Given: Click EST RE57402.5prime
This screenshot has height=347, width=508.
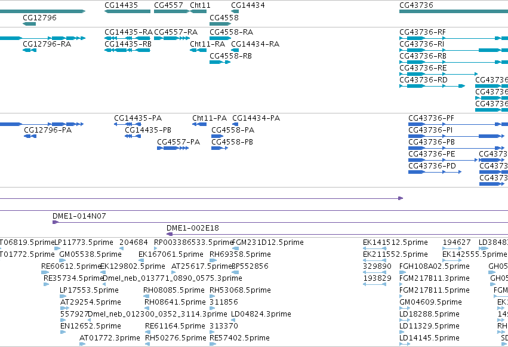Looking at the screenshot, I should (213, 345).
